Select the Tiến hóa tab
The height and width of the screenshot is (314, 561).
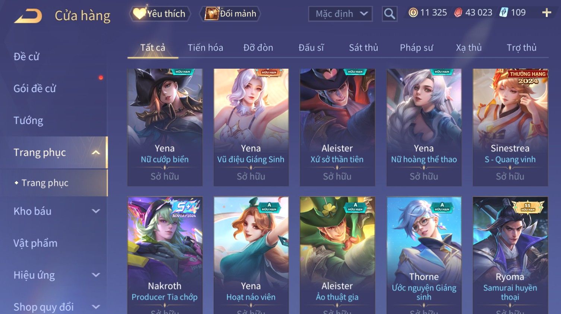[205, 47]
